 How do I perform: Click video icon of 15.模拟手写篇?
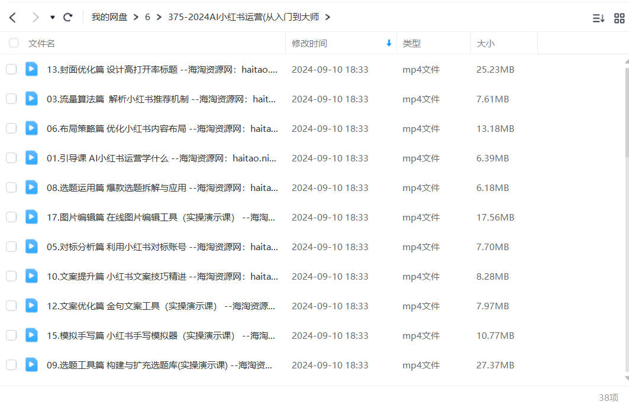click(x=31, y=335)
